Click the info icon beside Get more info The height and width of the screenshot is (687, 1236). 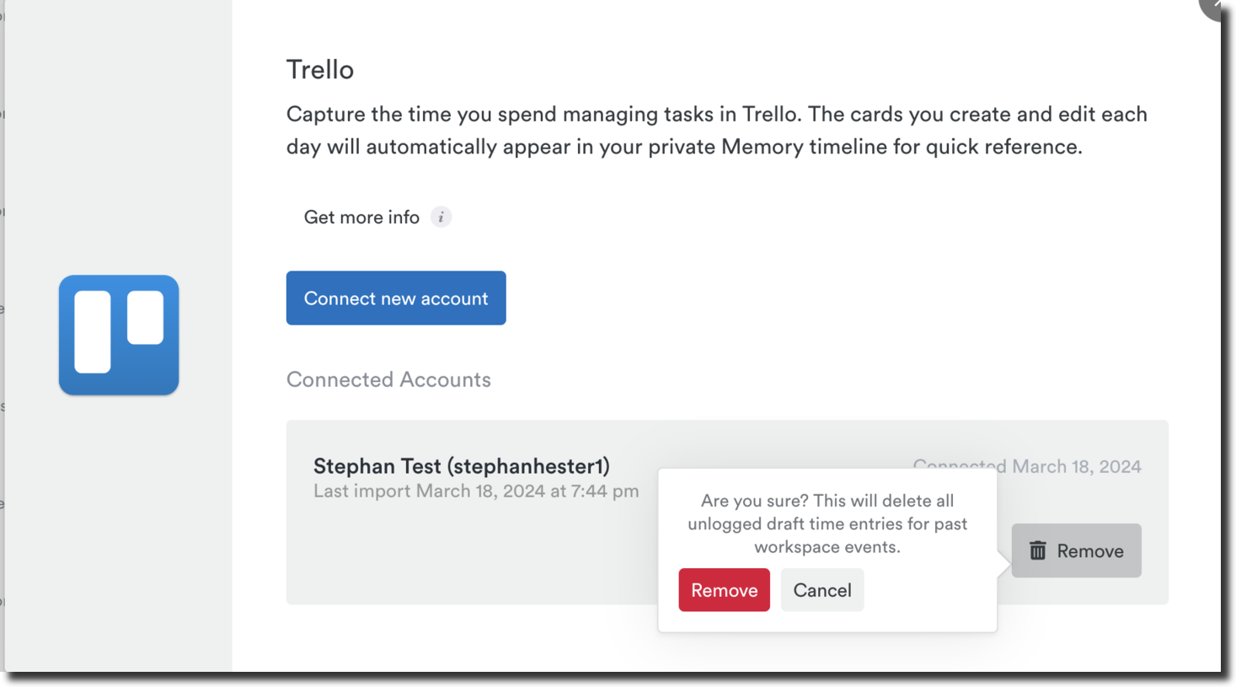pyautogui.click(x=441, y=217)
